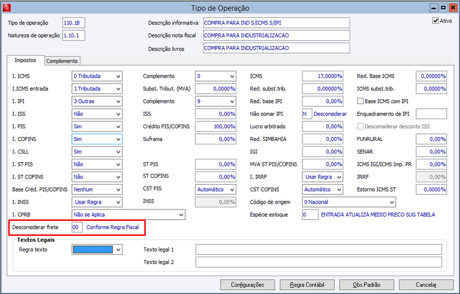Click the Obs.Padrão button
The height and width of the screenshot is (294, 460).
click(367, 285)
